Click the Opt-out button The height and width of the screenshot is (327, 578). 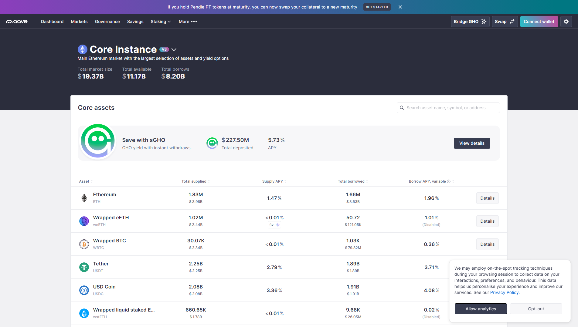coord(536,309)
